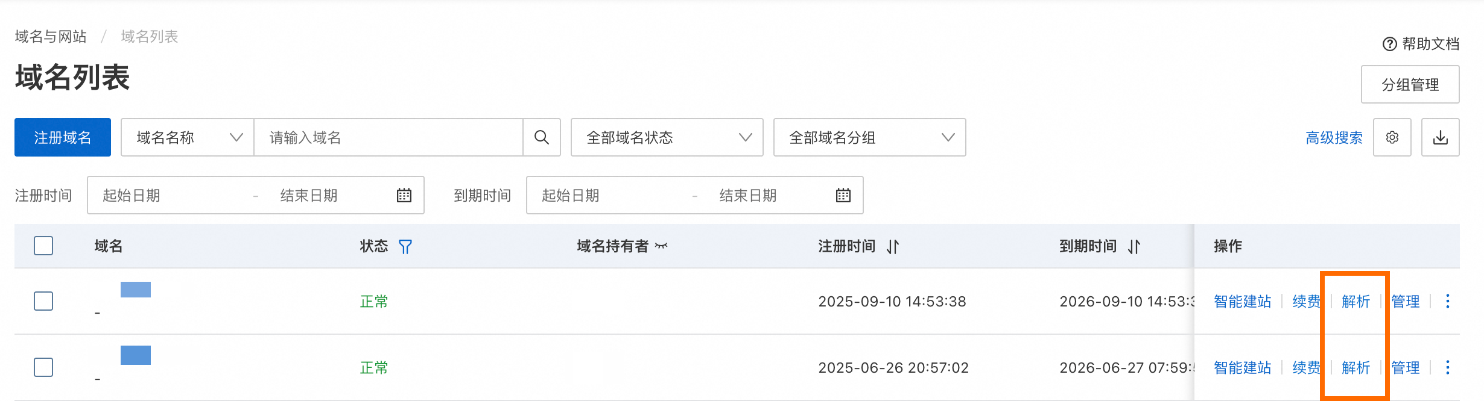1484x401 pixels.
Task: Open column settings gear icon
Action: 1392,137
